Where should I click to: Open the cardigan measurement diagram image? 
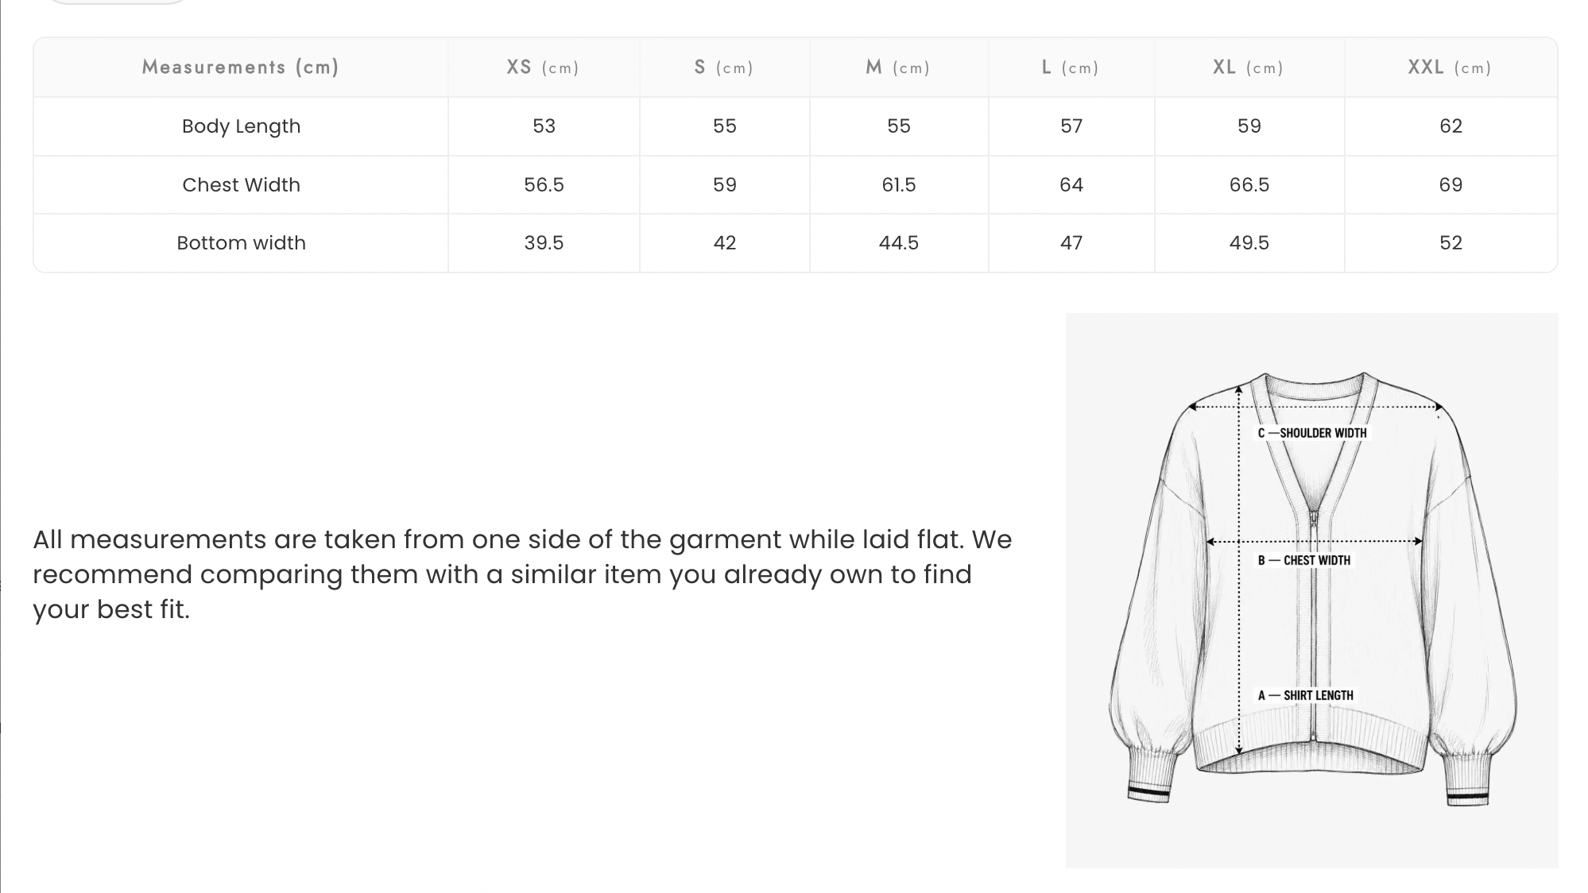(x=1311, y=590)
